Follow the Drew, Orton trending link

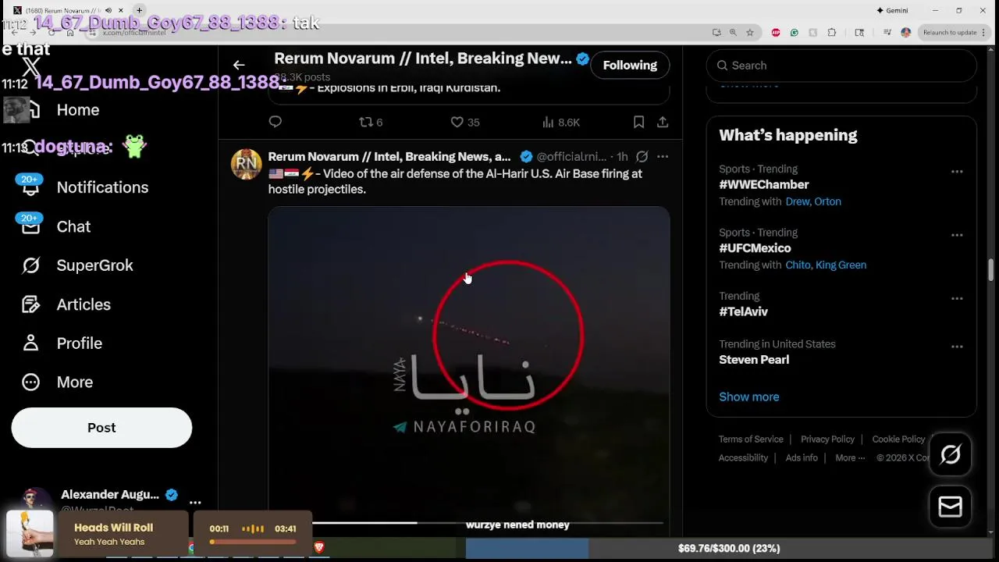[813, 201]
